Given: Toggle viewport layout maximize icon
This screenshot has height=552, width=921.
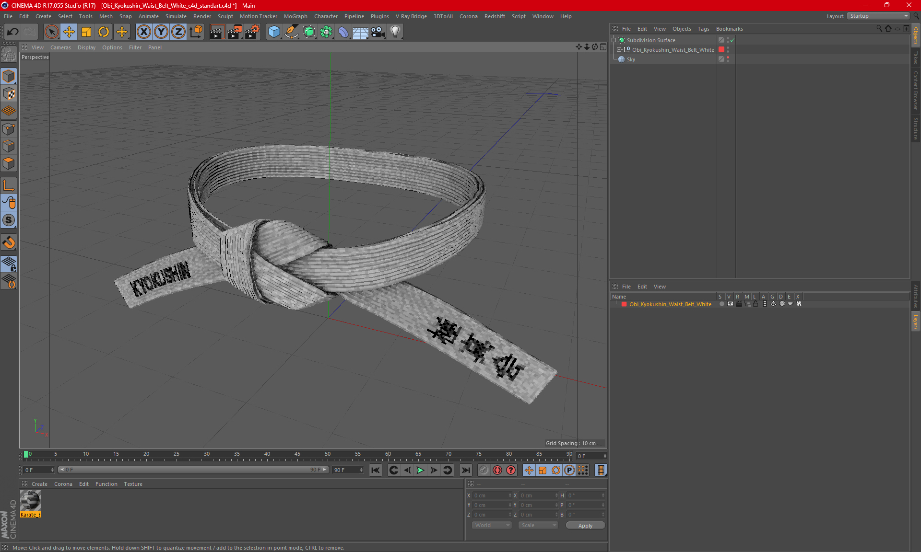Looking at the screenshot, I should click(603, 47).
